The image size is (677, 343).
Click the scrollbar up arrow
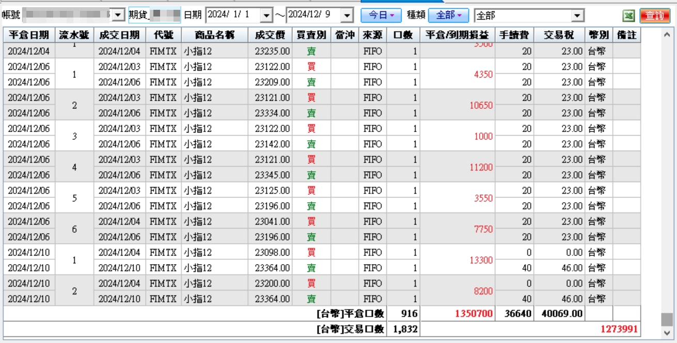coord(667,35)
